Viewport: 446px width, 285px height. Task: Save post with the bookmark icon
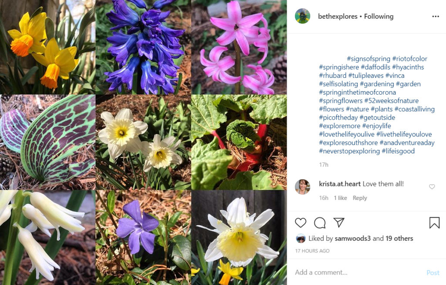pyautogui.click(x=434, y=223)
